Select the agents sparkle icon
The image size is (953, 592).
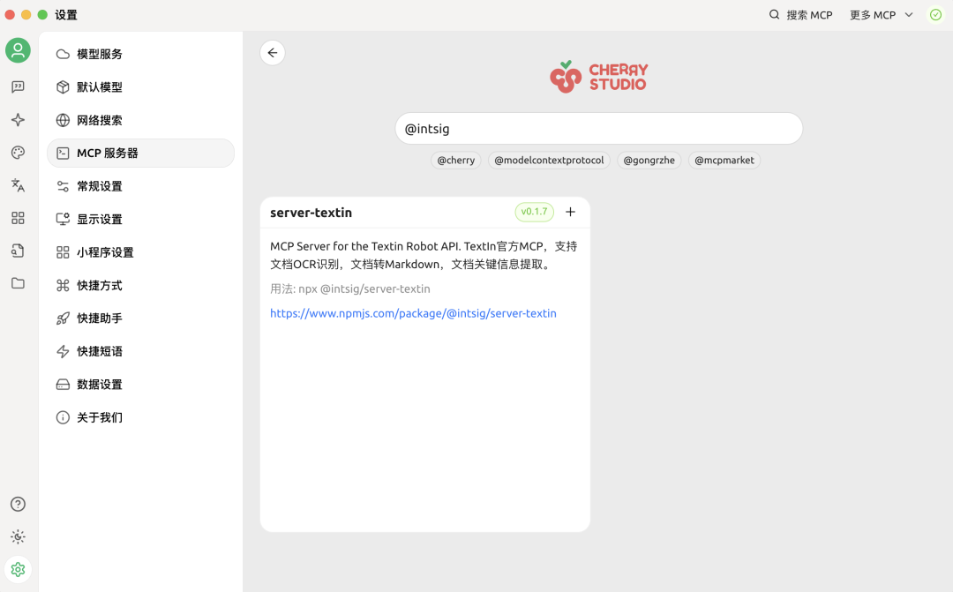tap(18, 119)
